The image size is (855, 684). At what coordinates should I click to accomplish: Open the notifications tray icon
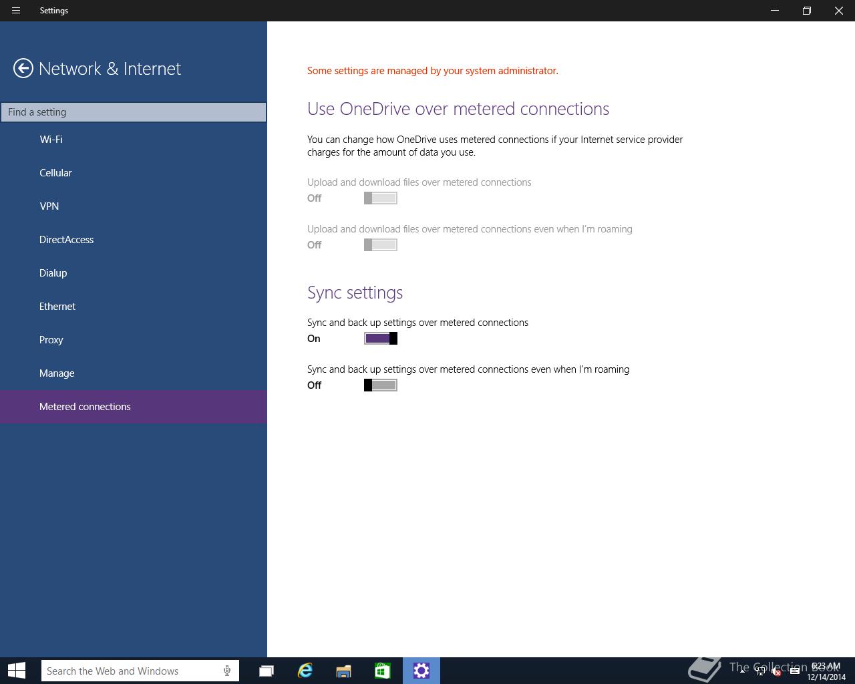(794, 671)
